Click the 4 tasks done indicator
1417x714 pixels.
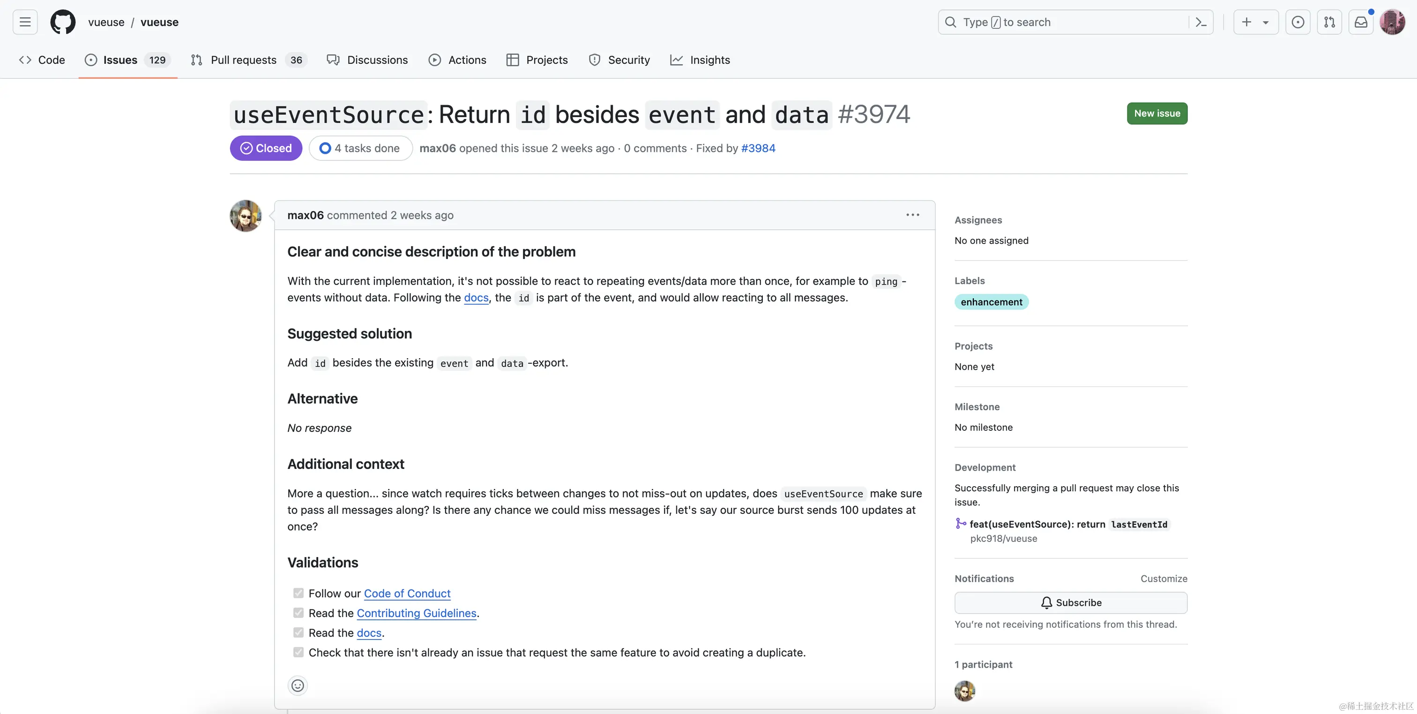click(360, 148)
